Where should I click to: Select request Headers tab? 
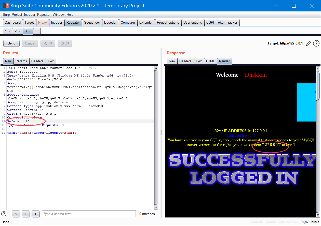click(x=37, y=61)
